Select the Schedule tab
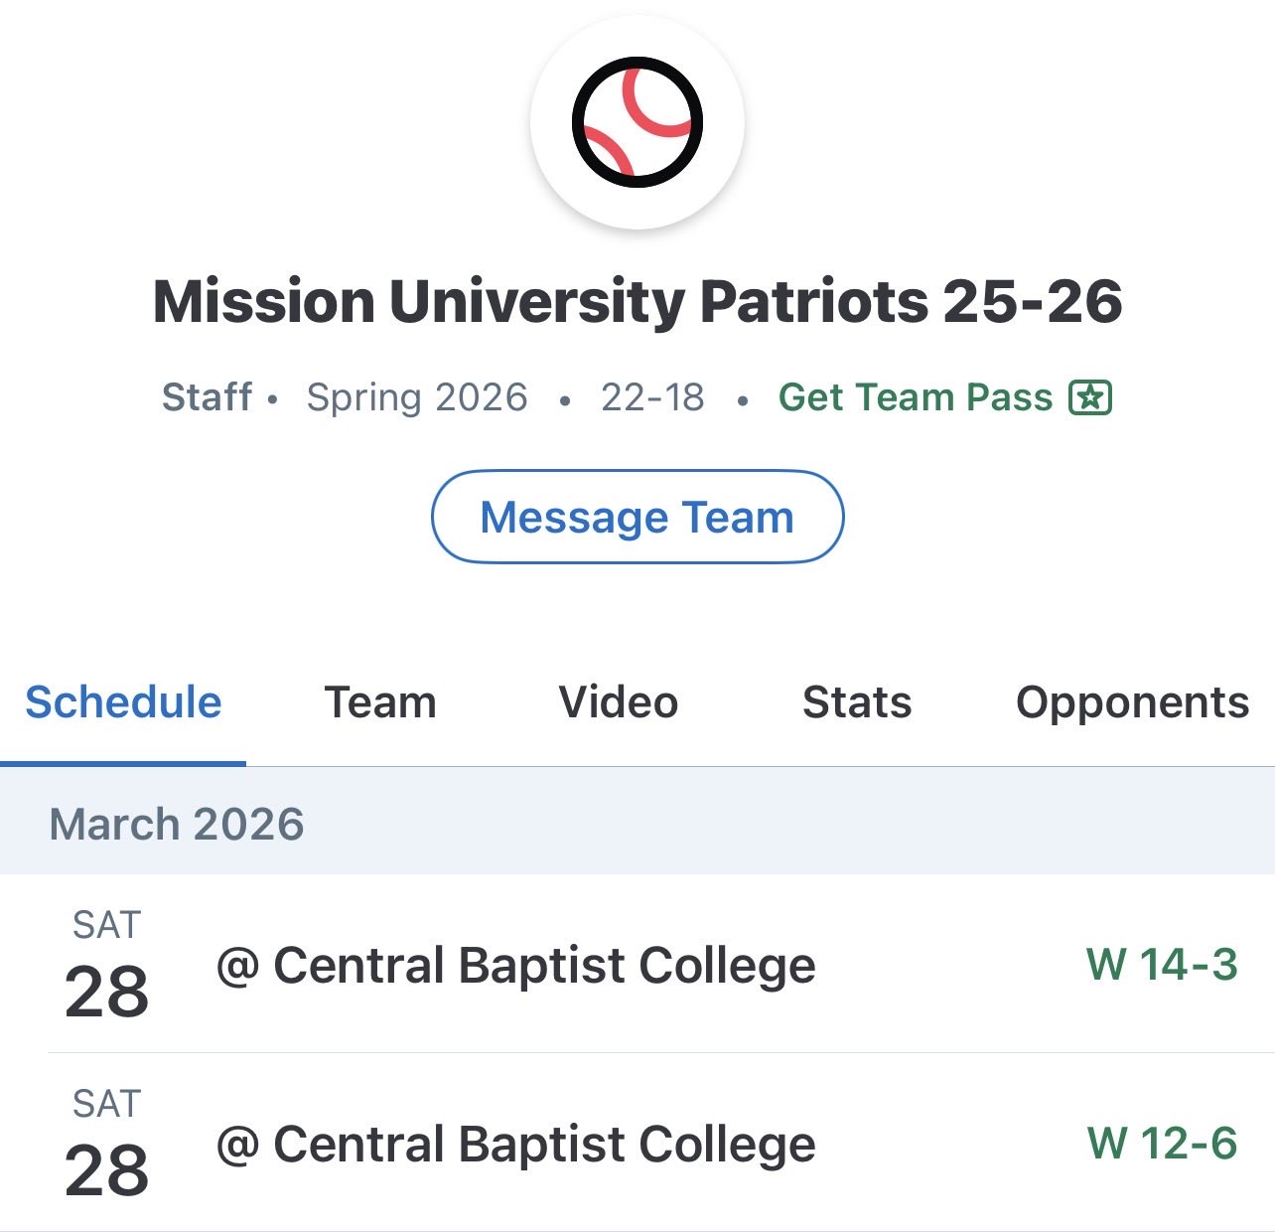The image size is (1275, 1232). click(x=123, y=702)
